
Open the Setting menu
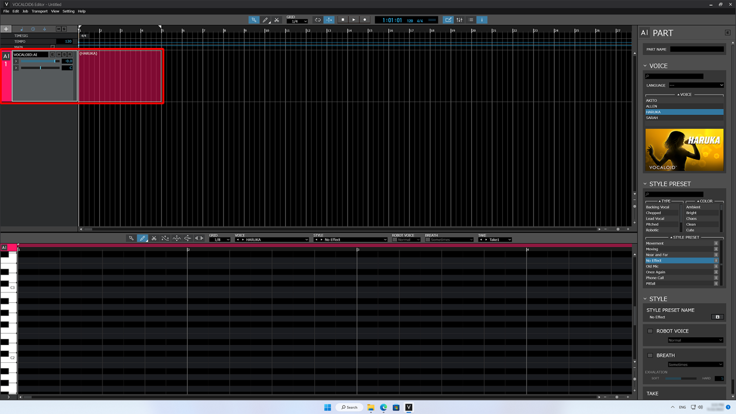pyautogui.click(x=68, y=11)
